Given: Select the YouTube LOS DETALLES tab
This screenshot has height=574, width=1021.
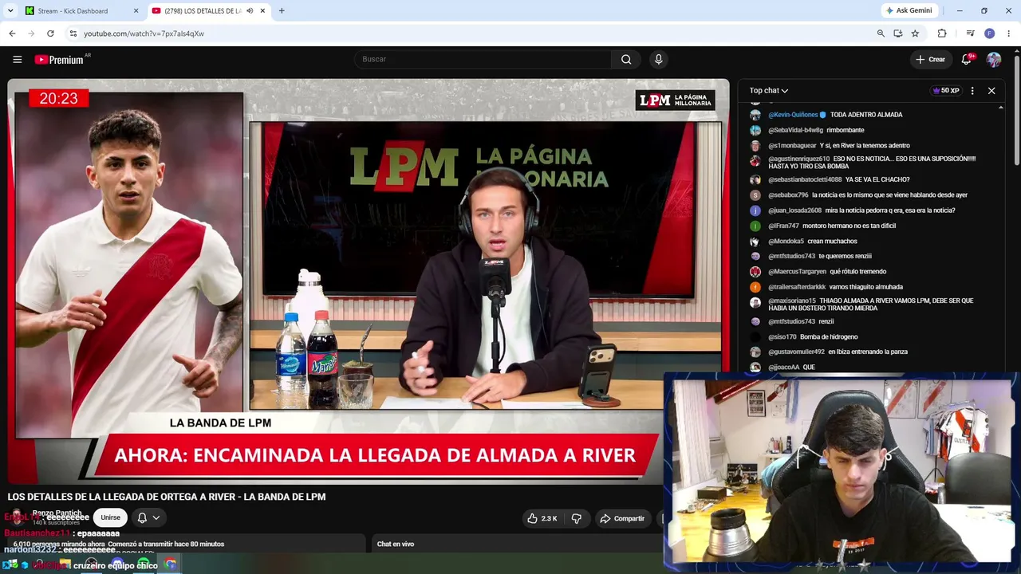Looking at the screenshot, I should tap(209, 11).
